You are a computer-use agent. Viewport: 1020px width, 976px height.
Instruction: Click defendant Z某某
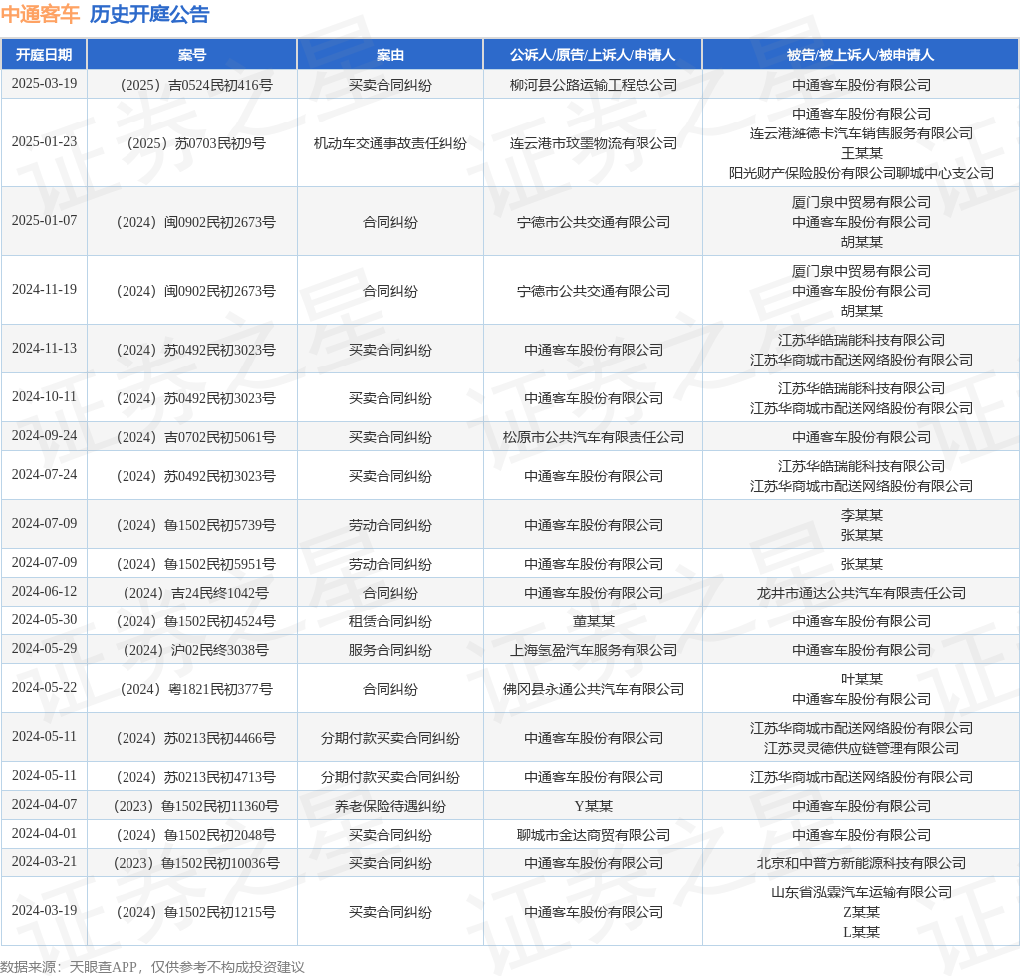point(862,912)
